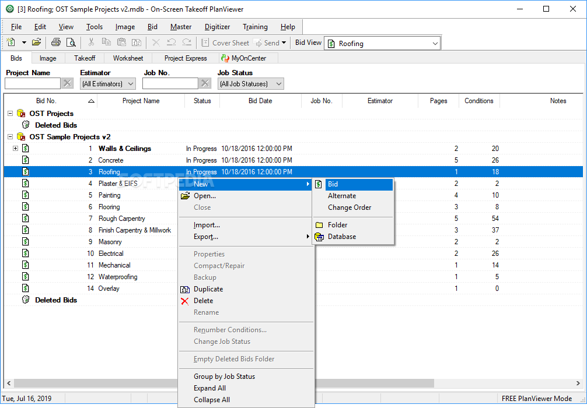Viewport: 587px width, 408px height.
Task: Open the Edit menu
Action: tap(40, 27)
